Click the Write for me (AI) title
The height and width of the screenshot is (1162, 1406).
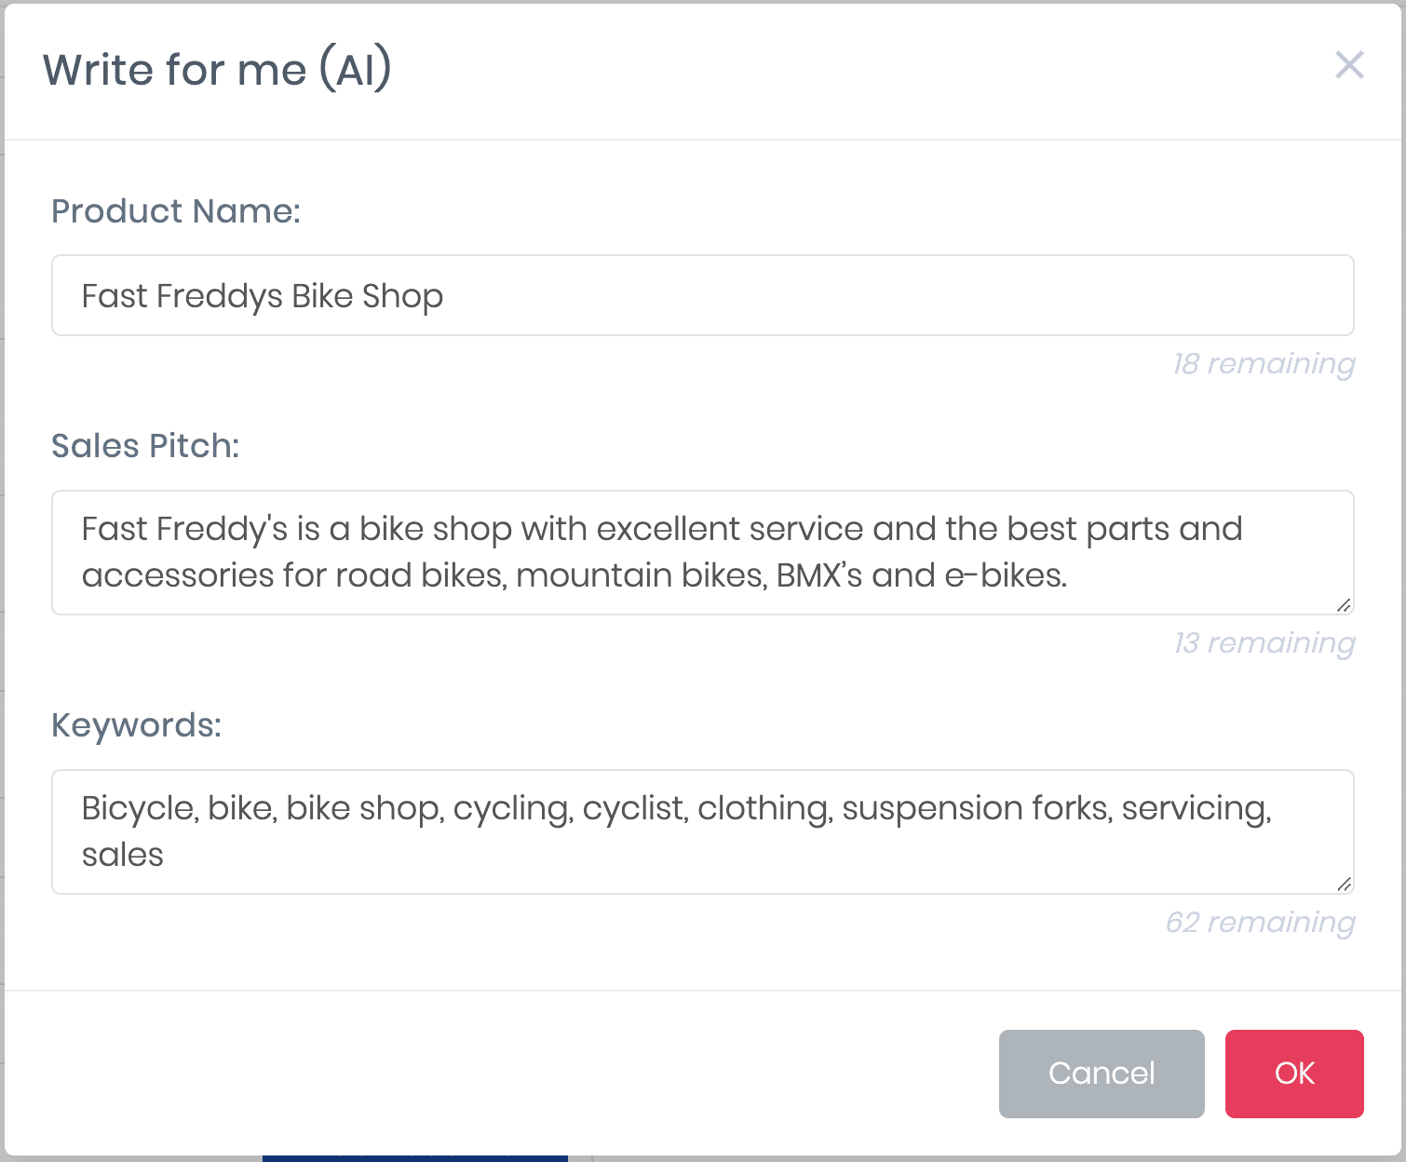click(x=218, y=70)
